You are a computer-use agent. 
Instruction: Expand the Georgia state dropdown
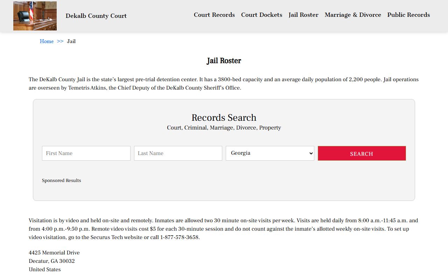pyautogui.click(x=270, y=153)
